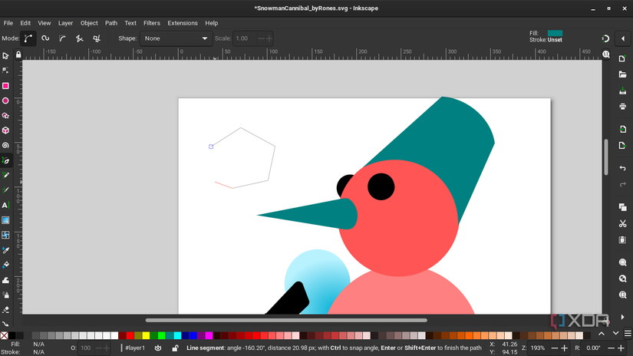The image size is (633, 356).
Task: Select the 3D box tool
Action: tap(5, 130)
